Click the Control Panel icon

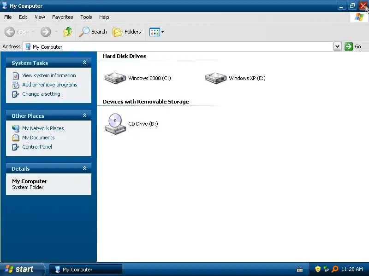point(16,147)
